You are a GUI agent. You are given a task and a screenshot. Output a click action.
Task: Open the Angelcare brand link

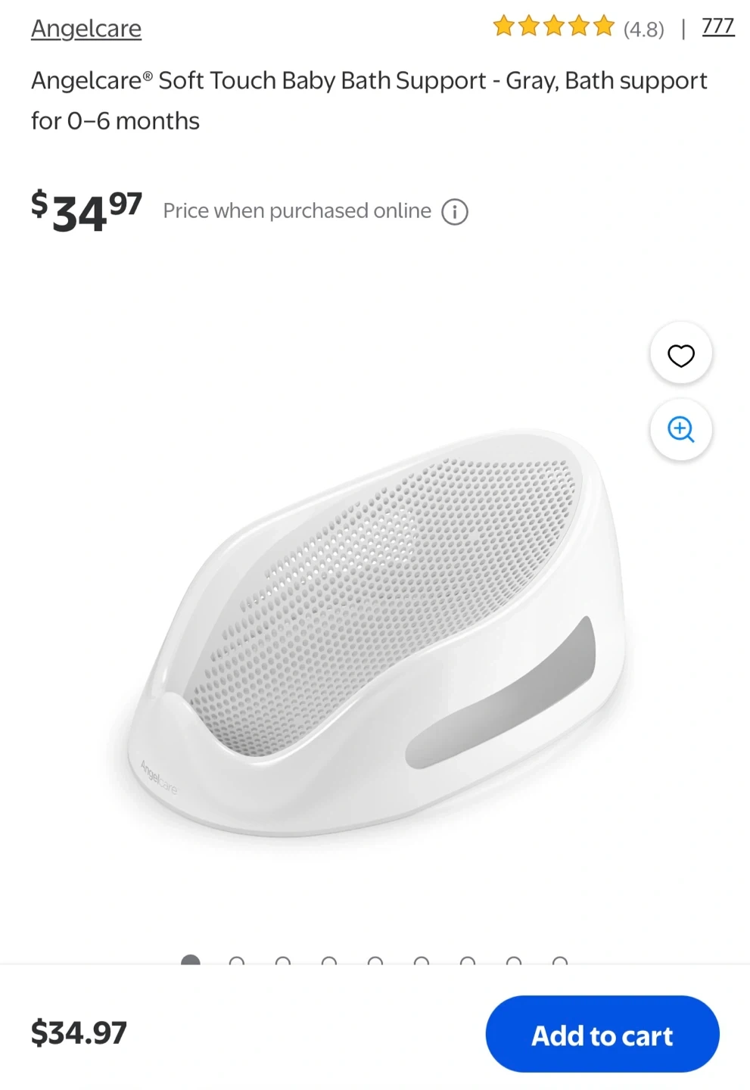86,28
